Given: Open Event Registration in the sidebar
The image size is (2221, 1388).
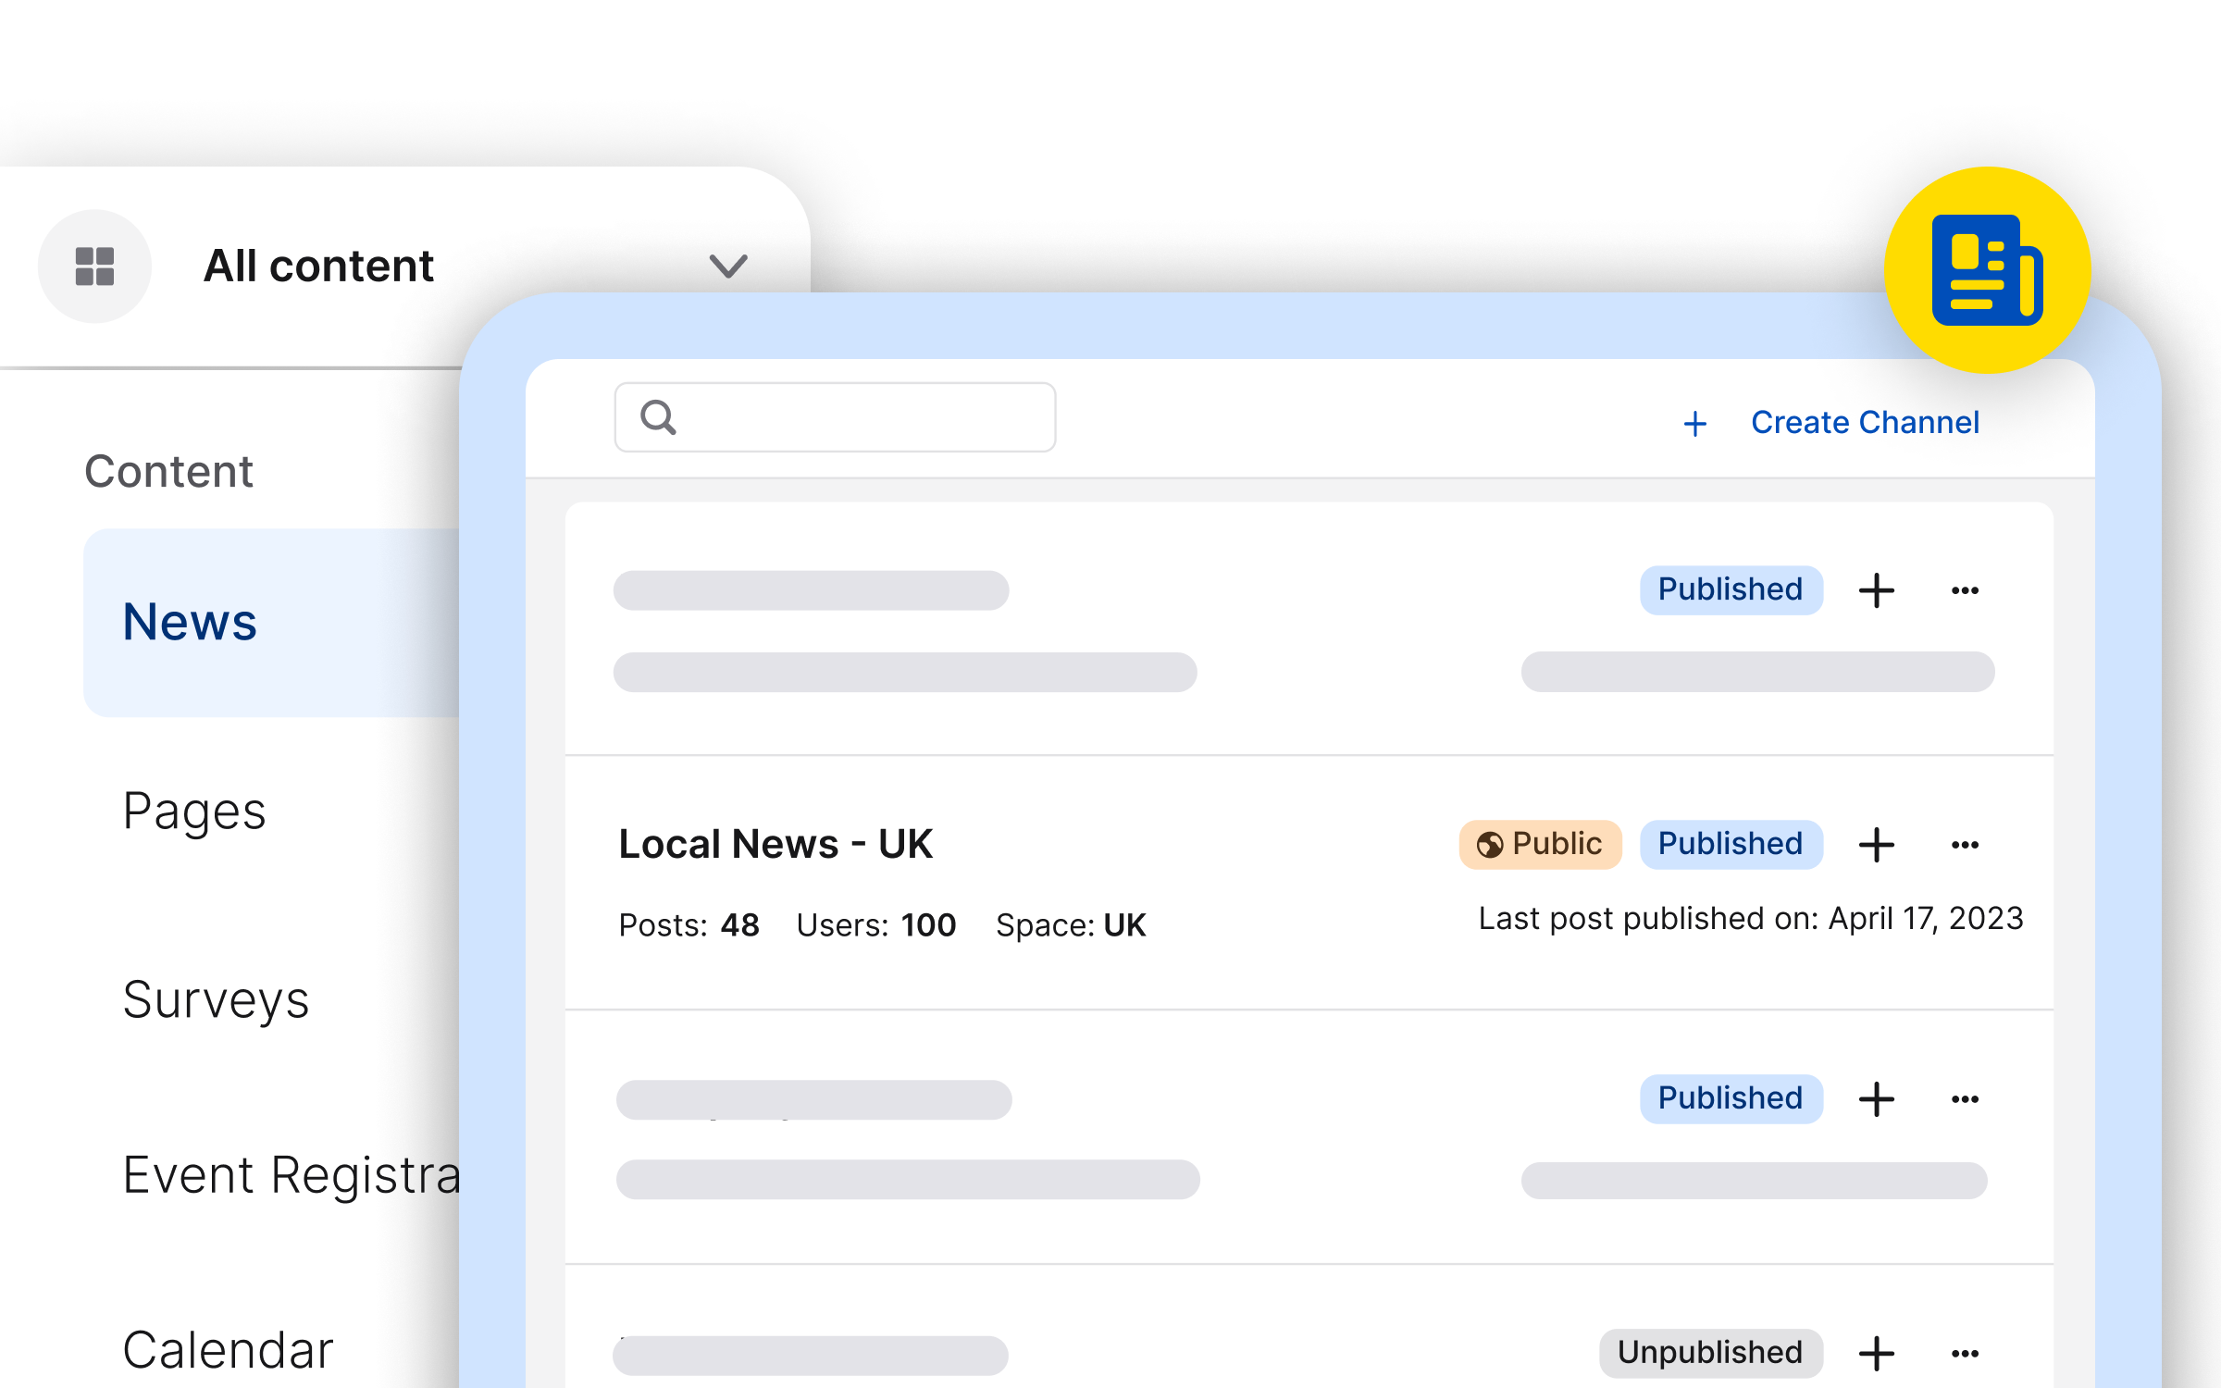Looking at the screenshot, I should tap(291, 1175).
